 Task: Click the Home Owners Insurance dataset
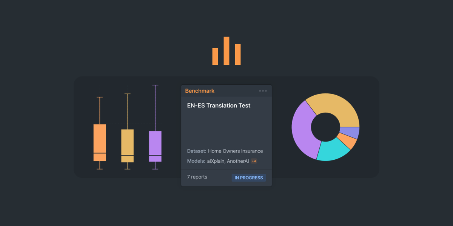[x=235, y=151]
